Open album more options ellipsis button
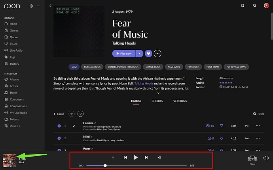The width and height of the screenshot is (273, 170). (x=157, y=54)
